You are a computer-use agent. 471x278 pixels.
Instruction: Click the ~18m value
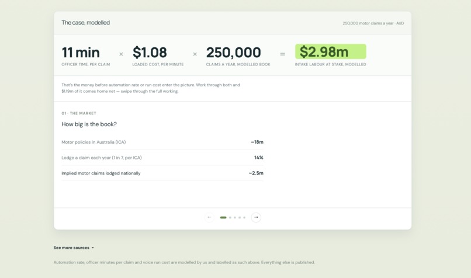click(257, 142)
